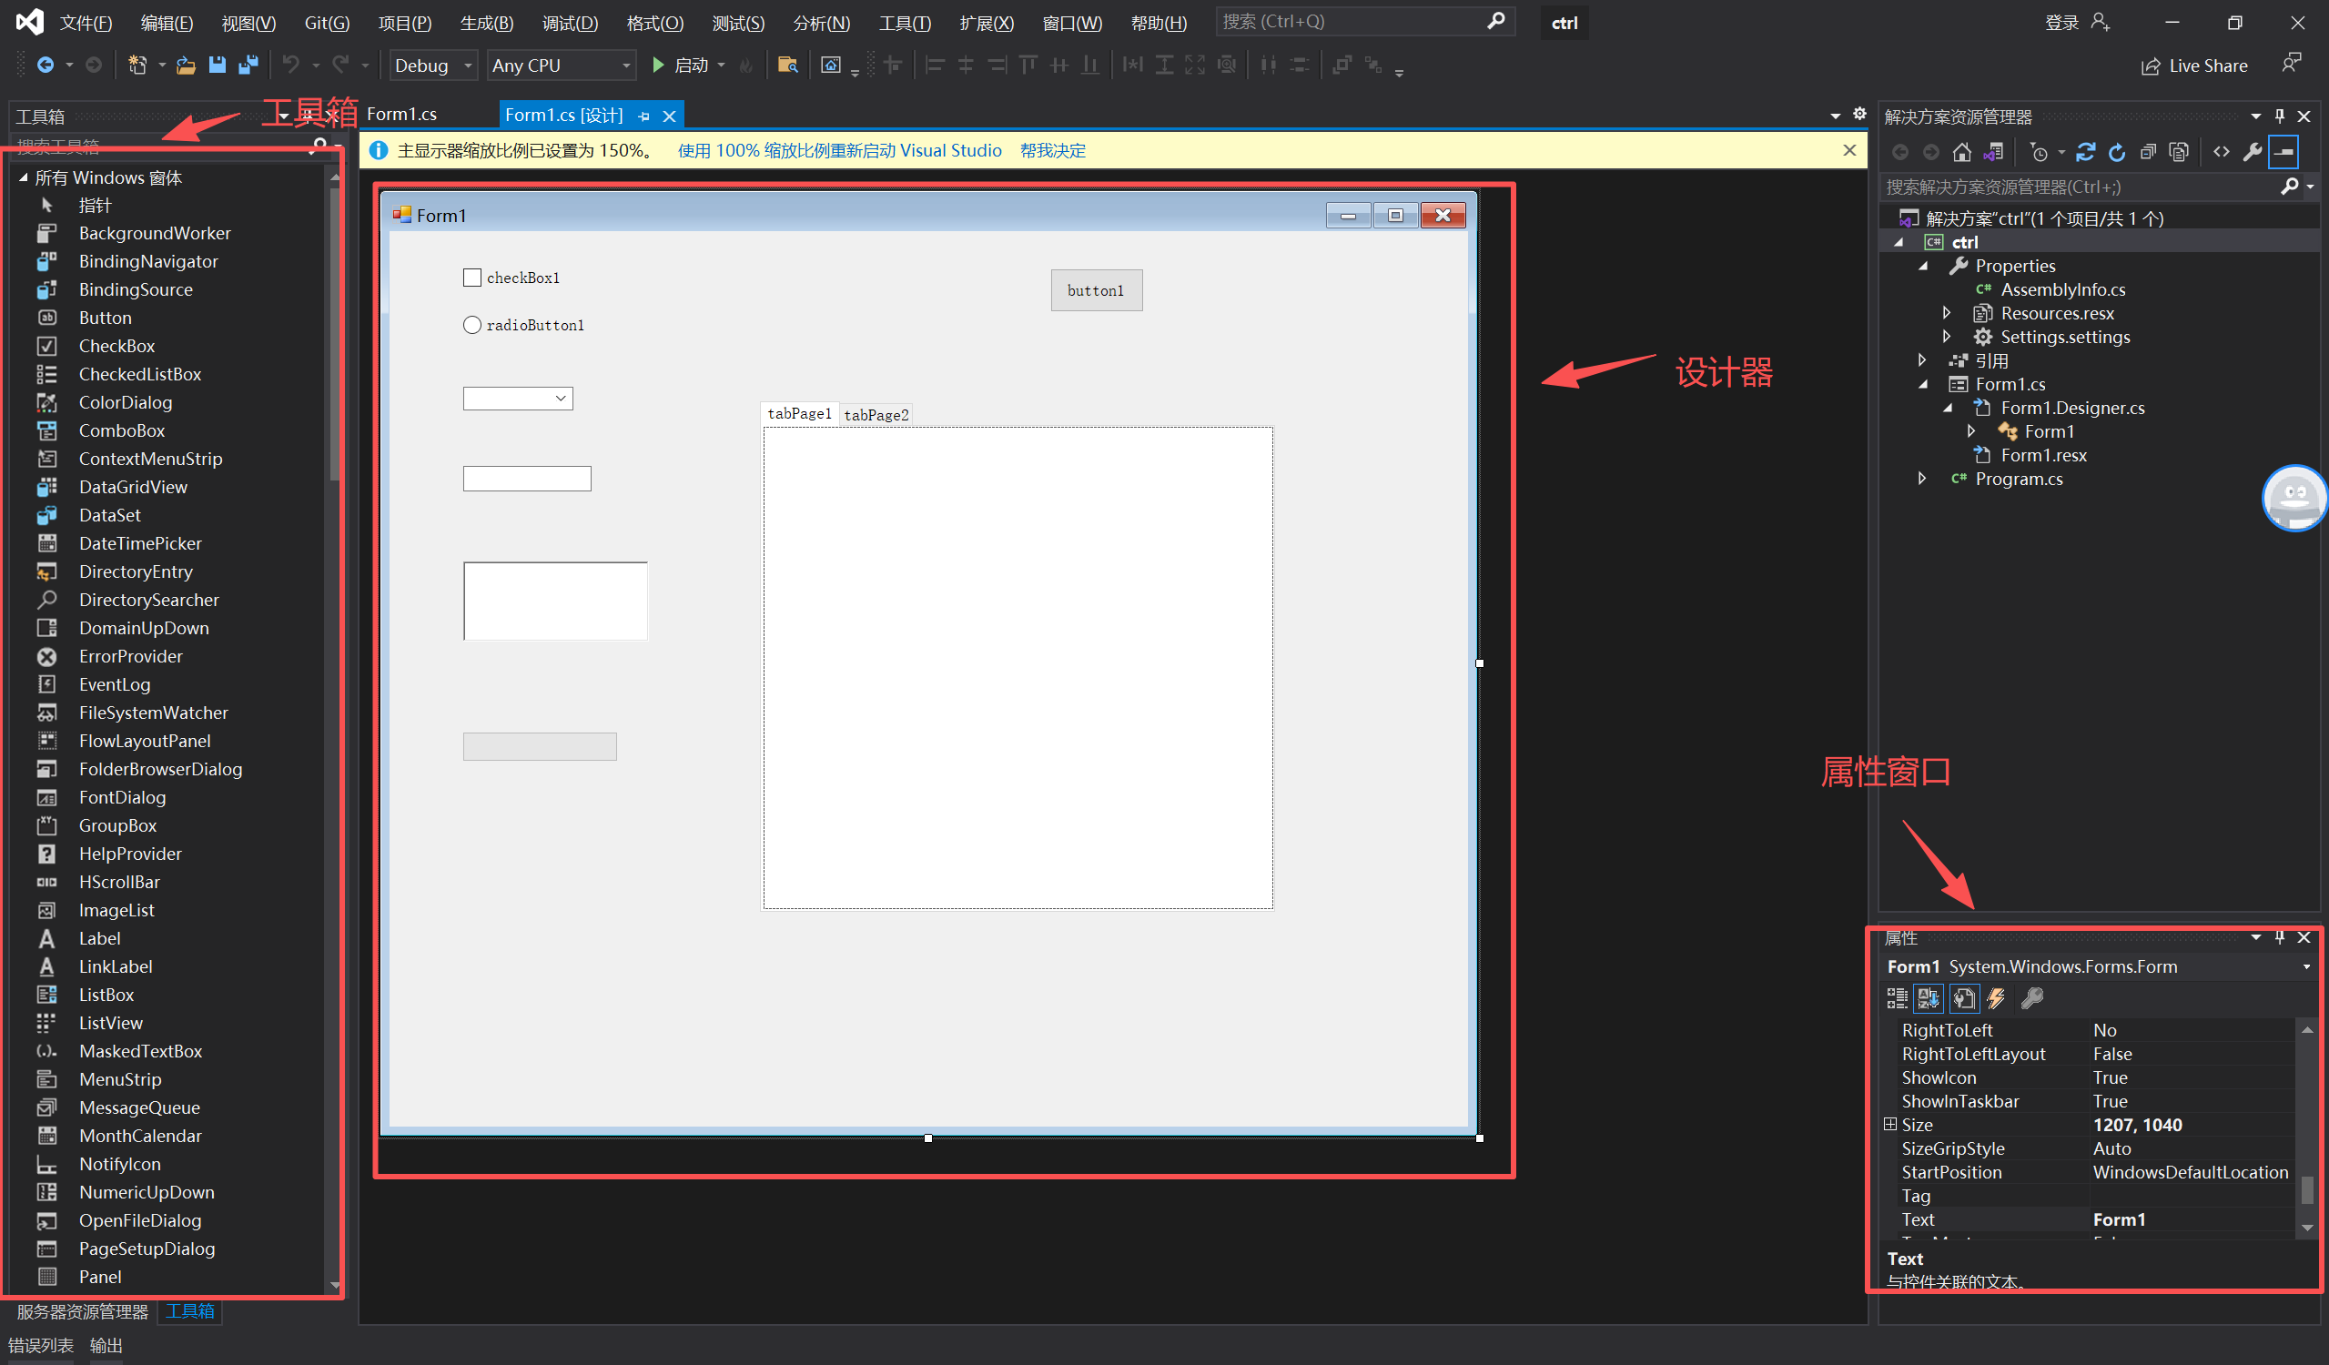Click the text box on Form1
Image resolution: width=2329 pixels, height=1365 pixels.
click(x=527, y=479)
